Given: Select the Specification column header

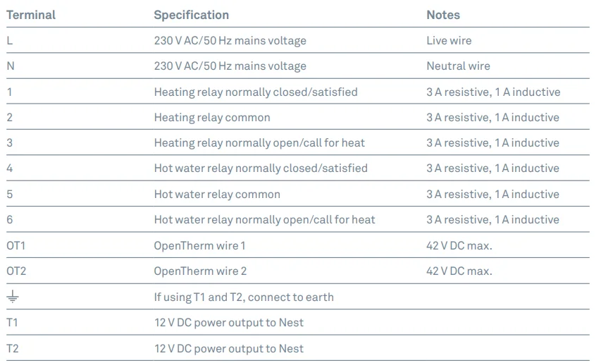Looking at the screenshot, I should pos(191,15).
